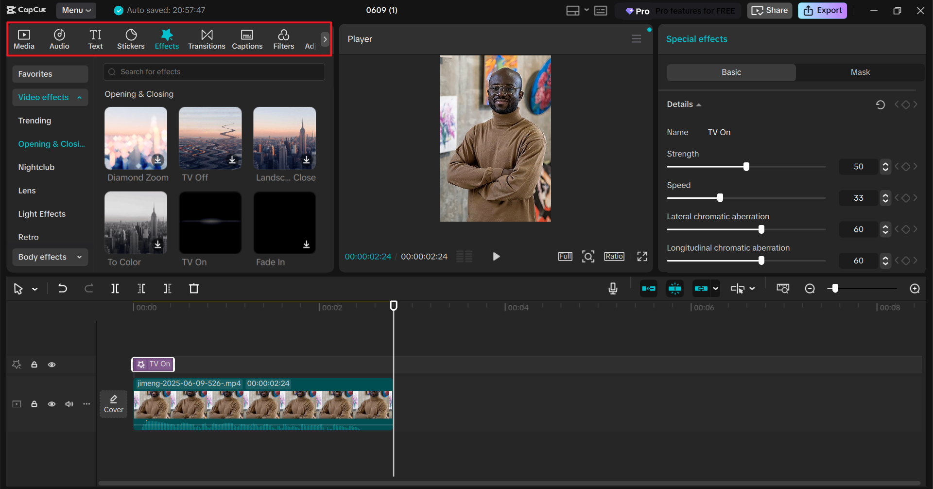Select the Filters panel

click(x=284, y=39)
